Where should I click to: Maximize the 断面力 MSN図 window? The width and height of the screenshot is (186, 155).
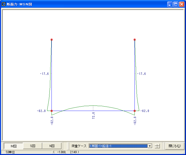176,4
